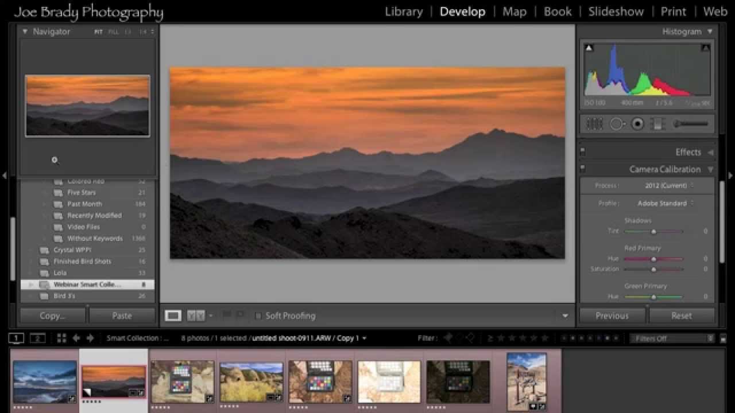Screen dimensions: 735x413
Task: Select the Spot Removal tool
Action: pyautogui.click(x=617, y=123)
